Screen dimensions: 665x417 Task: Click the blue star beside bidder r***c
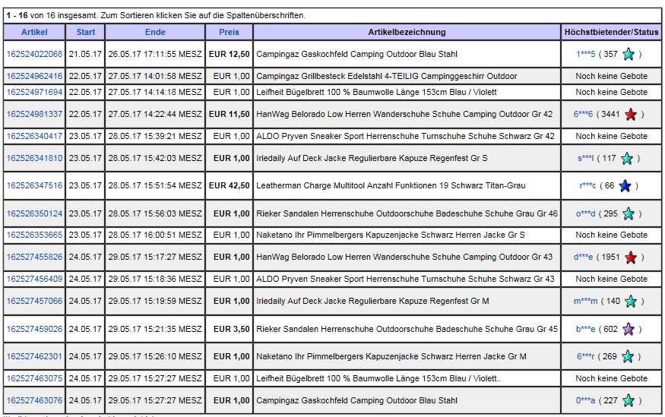coord(625,185)
